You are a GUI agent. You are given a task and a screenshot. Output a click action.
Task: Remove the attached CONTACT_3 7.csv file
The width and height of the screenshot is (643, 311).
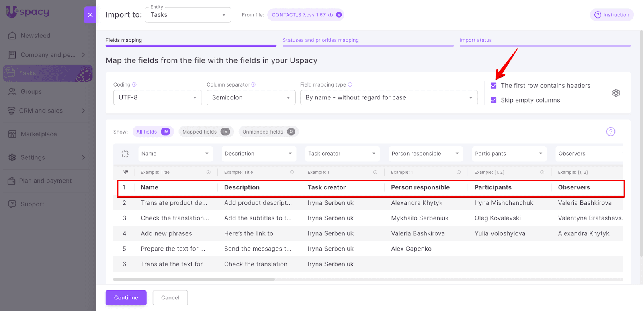click(339, 15)
